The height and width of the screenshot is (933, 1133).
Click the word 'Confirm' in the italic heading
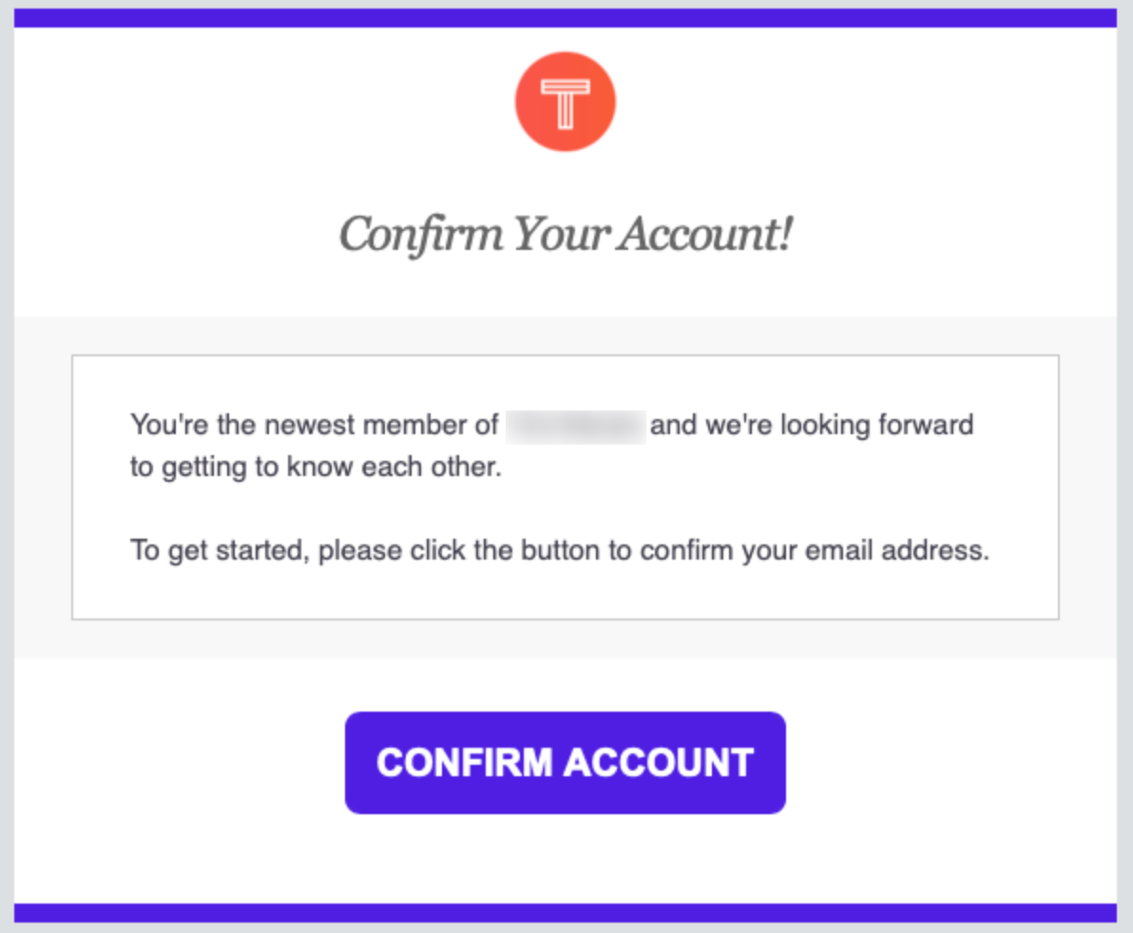(421, 236)
